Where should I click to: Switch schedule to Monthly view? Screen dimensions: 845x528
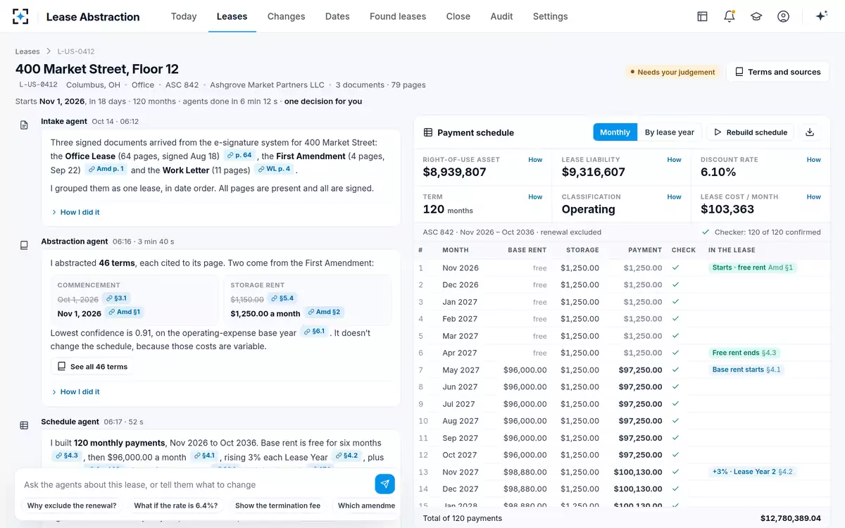click(615, 132)
